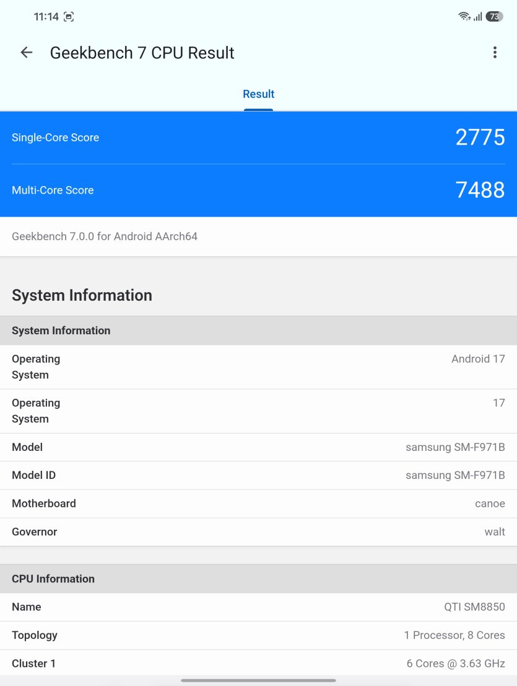Screen dimensions: 517x686
Task: Tap the Geekbench 7.0.0 for Android AArch64 text
Action: pos(105,237)
